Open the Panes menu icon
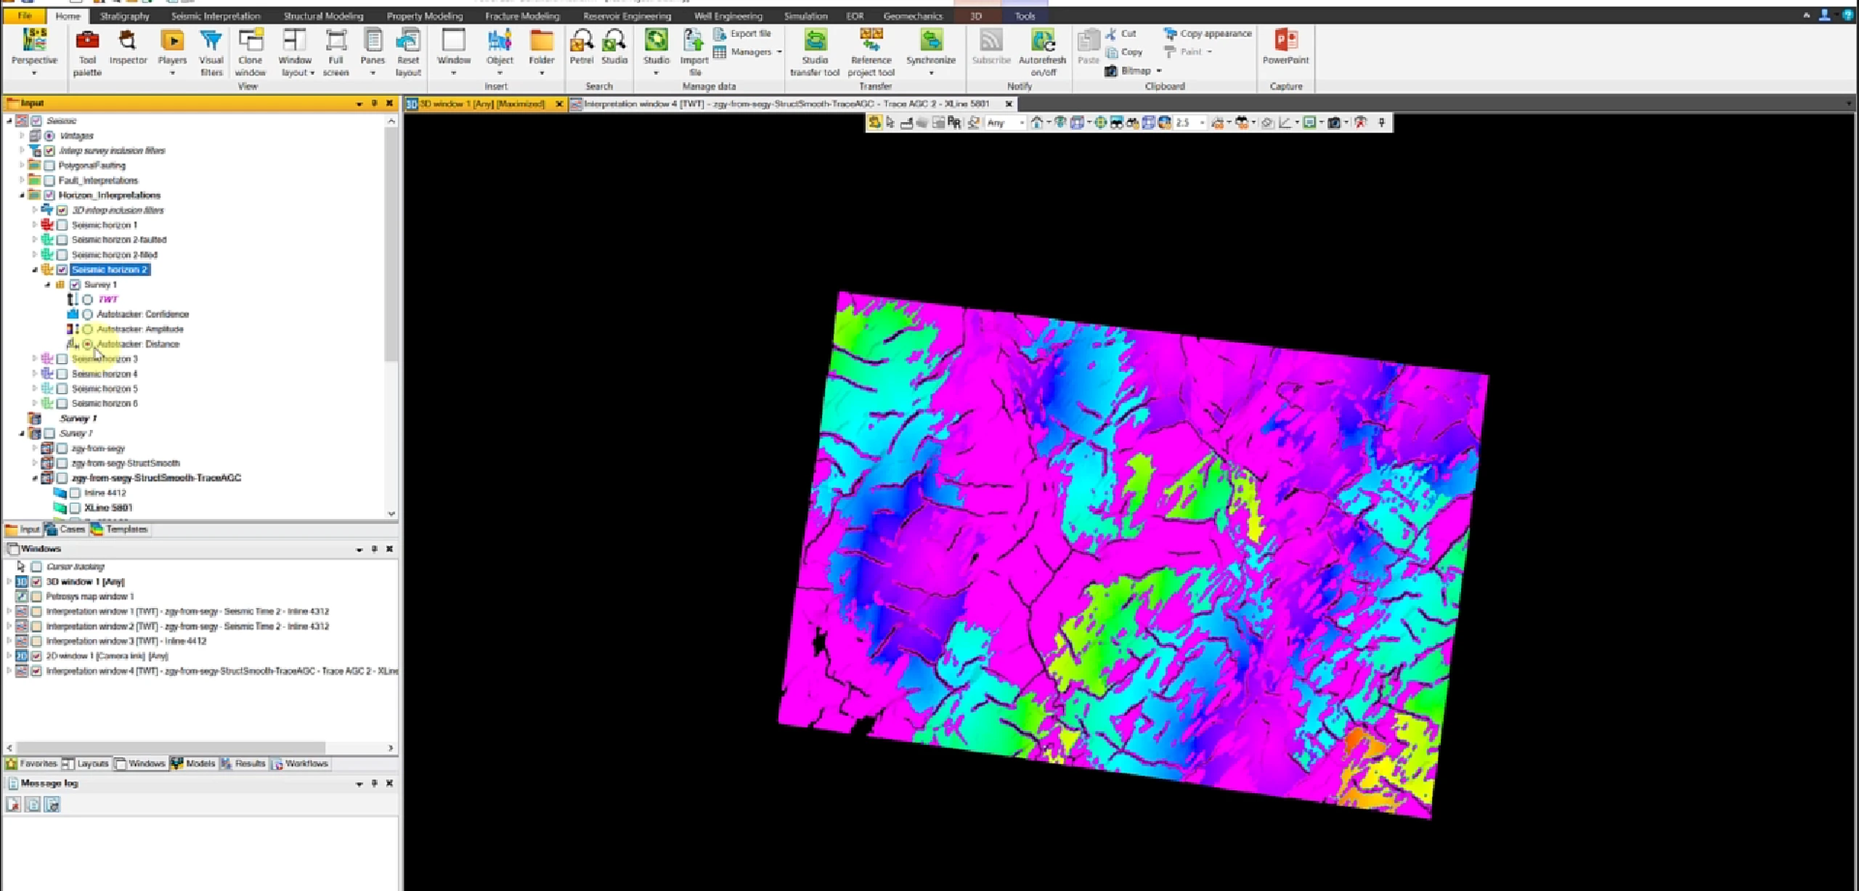Image resolution: width=1859 pixels, height=891 pixels. (373, 40)
